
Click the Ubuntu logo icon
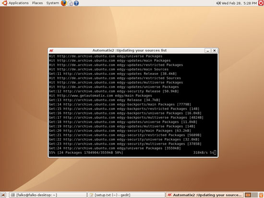[4, 3]
